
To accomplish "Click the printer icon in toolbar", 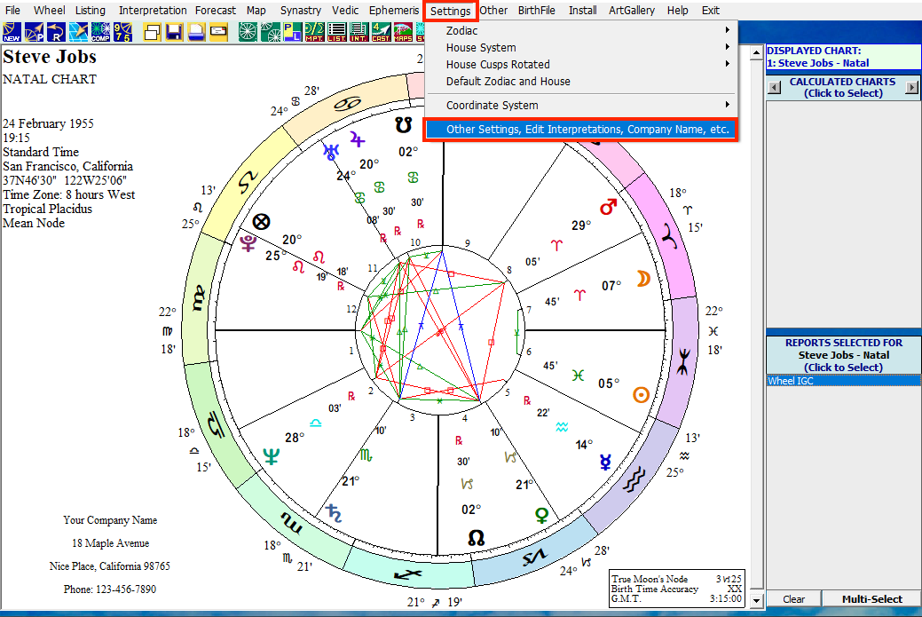I will (196, 32).
